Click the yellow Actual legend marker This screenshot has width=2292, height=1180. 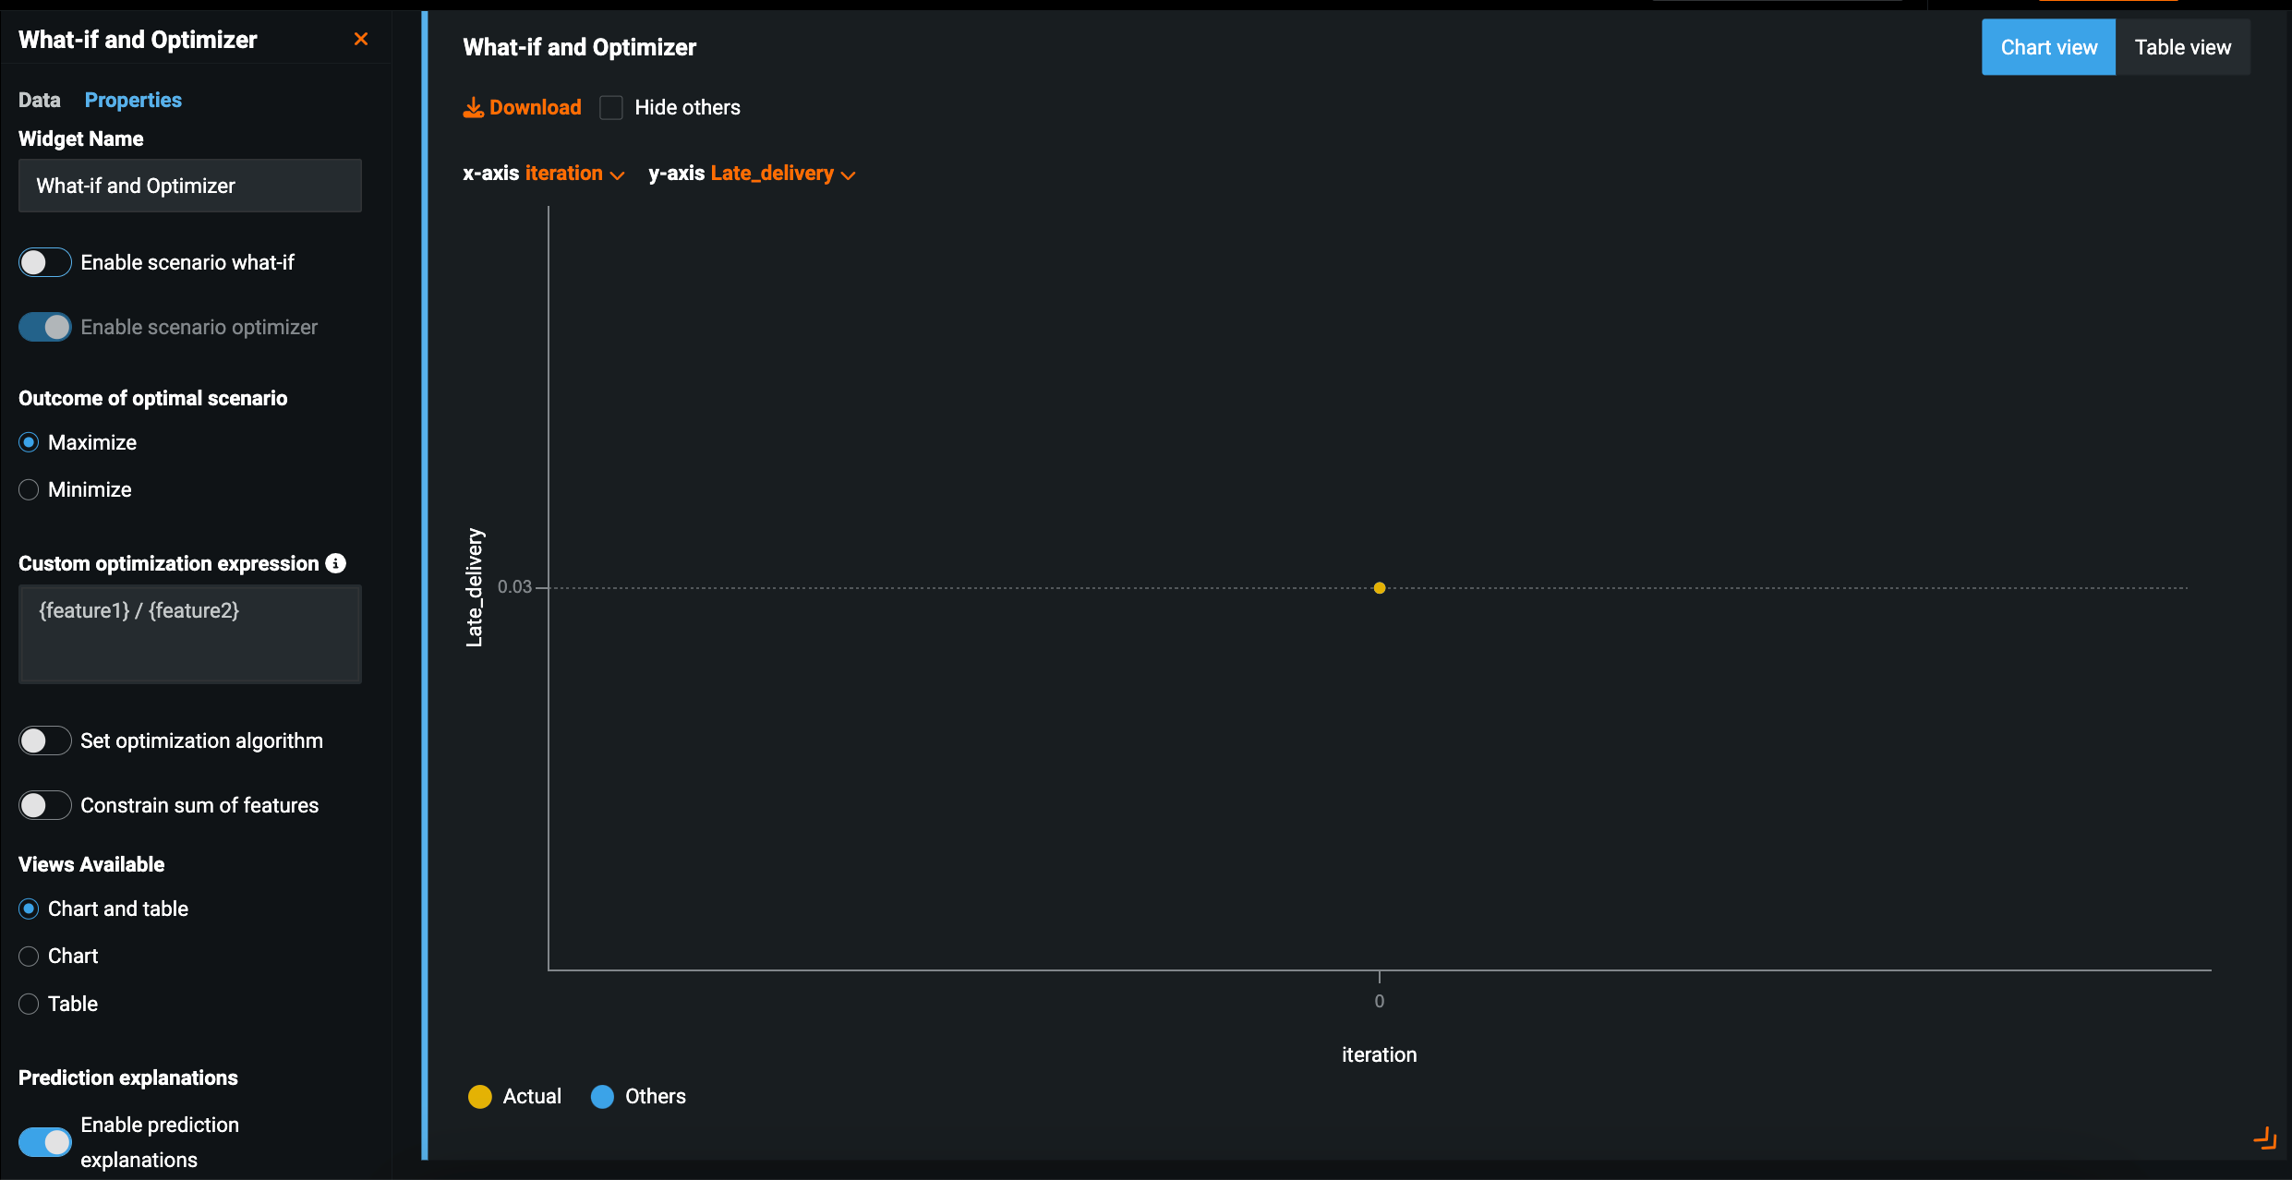[x=479, y=1096]
